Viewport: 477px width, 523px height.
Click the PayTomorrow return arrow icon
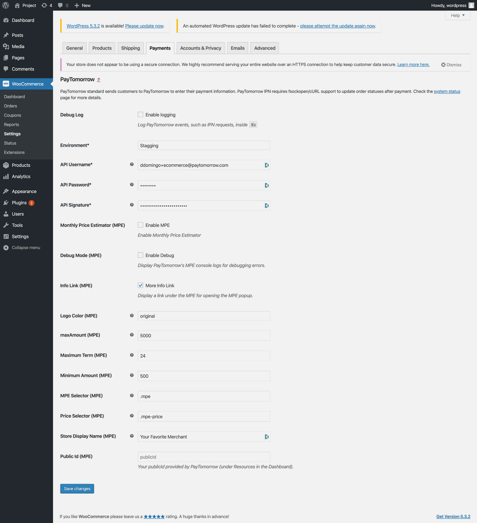pyautogui.click(x=99, y=80)
